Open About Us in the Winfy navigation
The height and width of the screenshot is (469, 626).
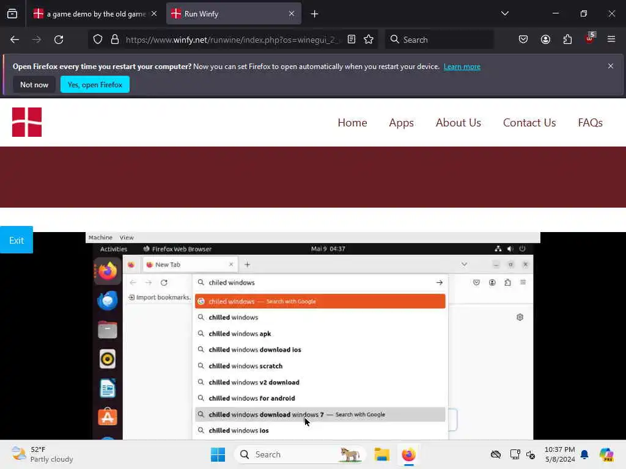tap(458, 122)
